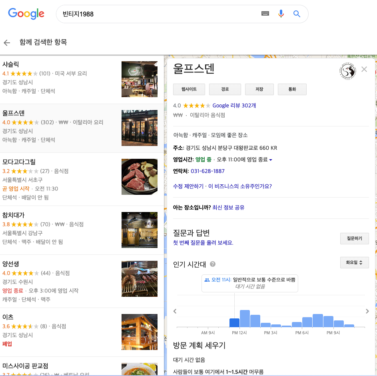Show earlier hours with the left chart arrow
The width and height of the screenshot is (377, 376).
175,311
